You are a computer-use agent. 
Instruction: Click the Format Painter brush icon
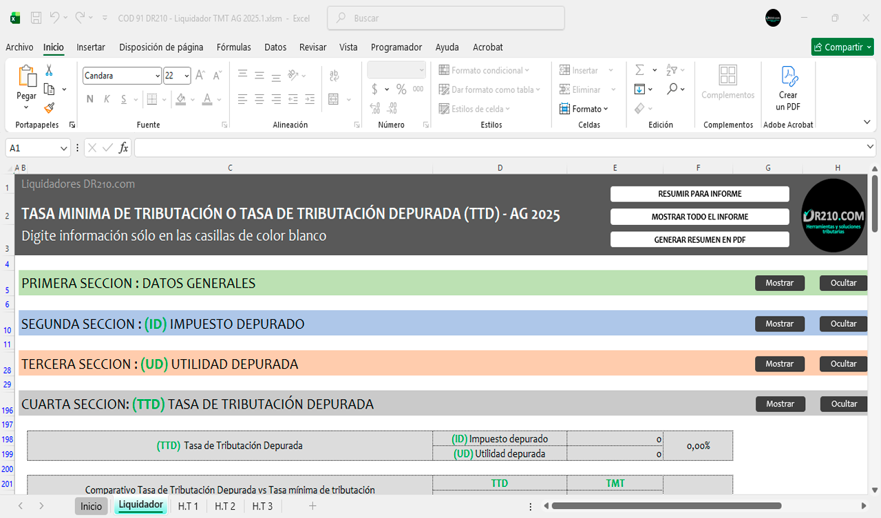click(x=49, y=108)
